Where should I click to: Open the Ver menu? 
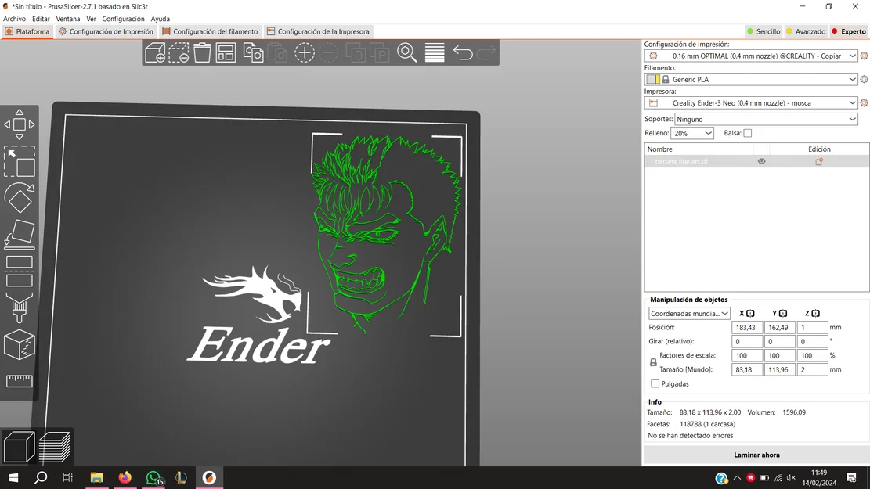[x=91, y=19]
